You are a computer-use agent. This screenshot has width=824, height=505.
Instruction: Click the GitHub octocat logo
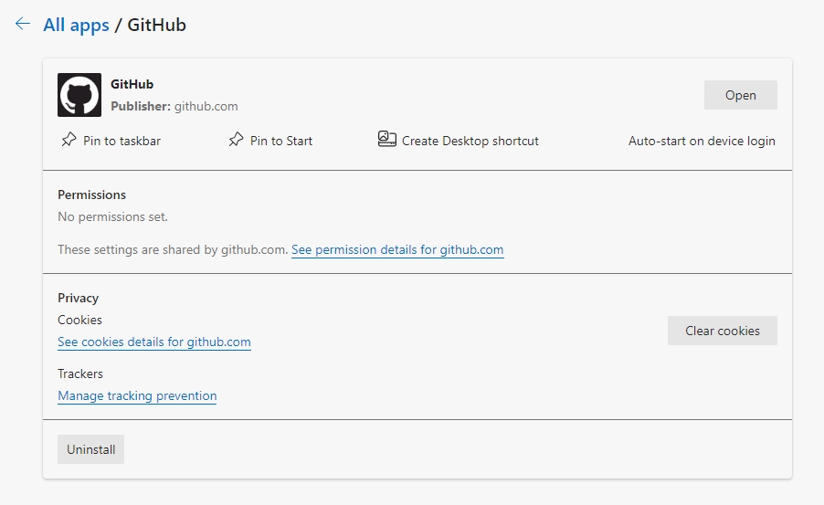[x=79, y=95]
